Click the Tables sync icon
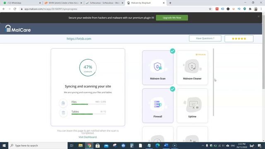265x149 pixels. point(63,113)
